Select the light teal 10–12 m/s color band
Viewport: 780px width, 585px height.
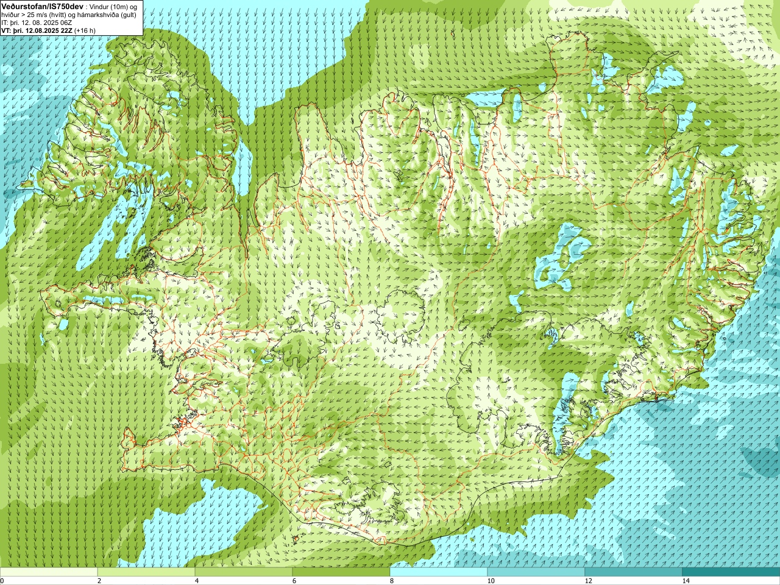click(536, 572)
